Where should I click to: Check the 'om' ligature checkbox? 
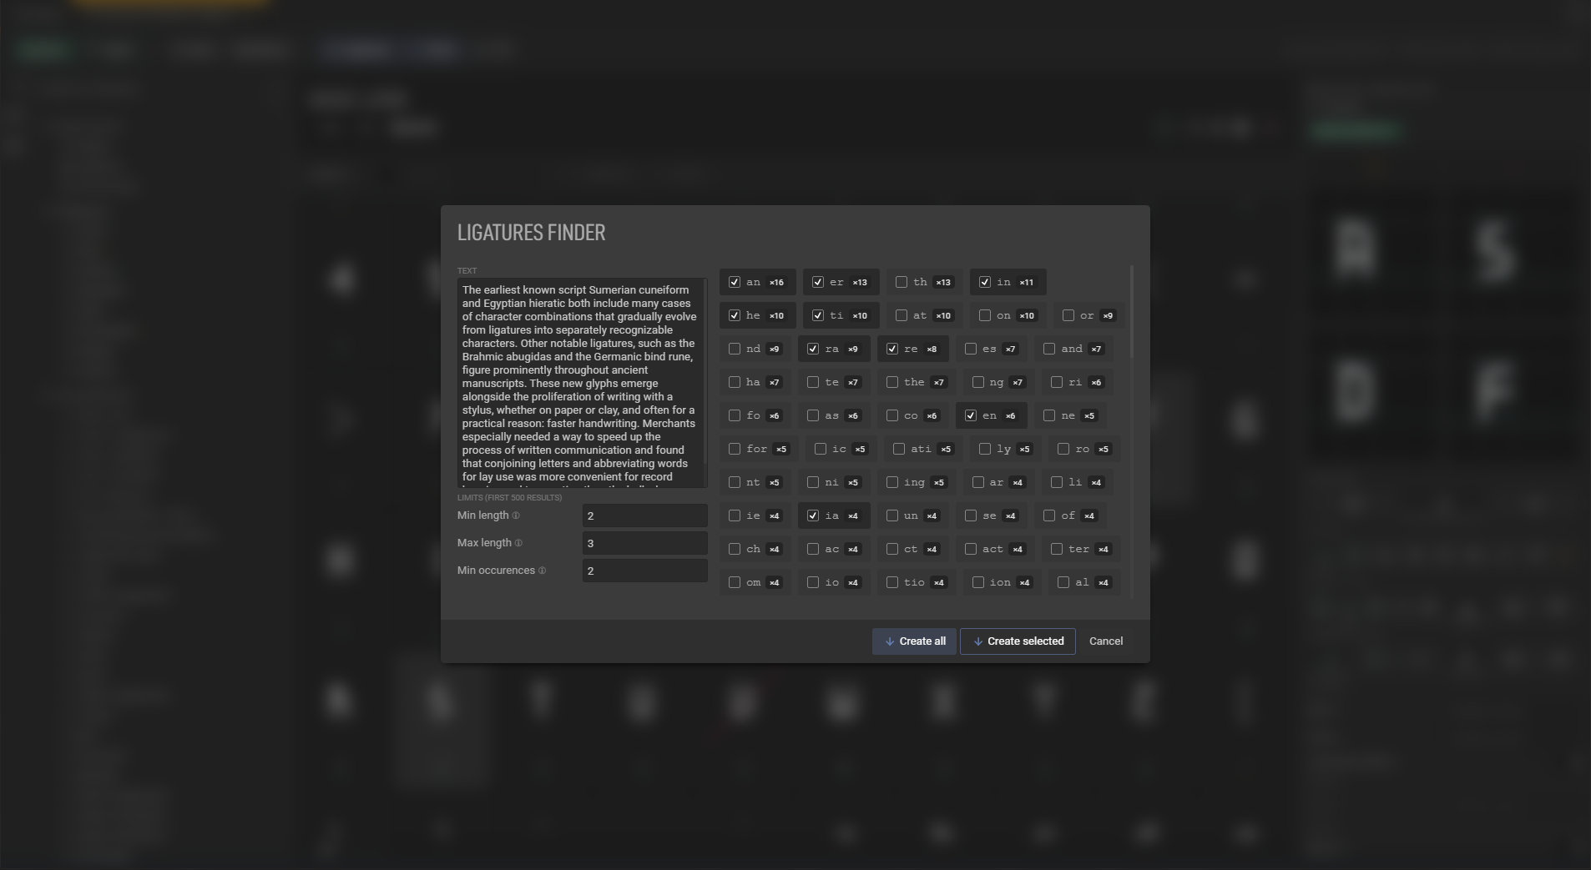[735, 582]
